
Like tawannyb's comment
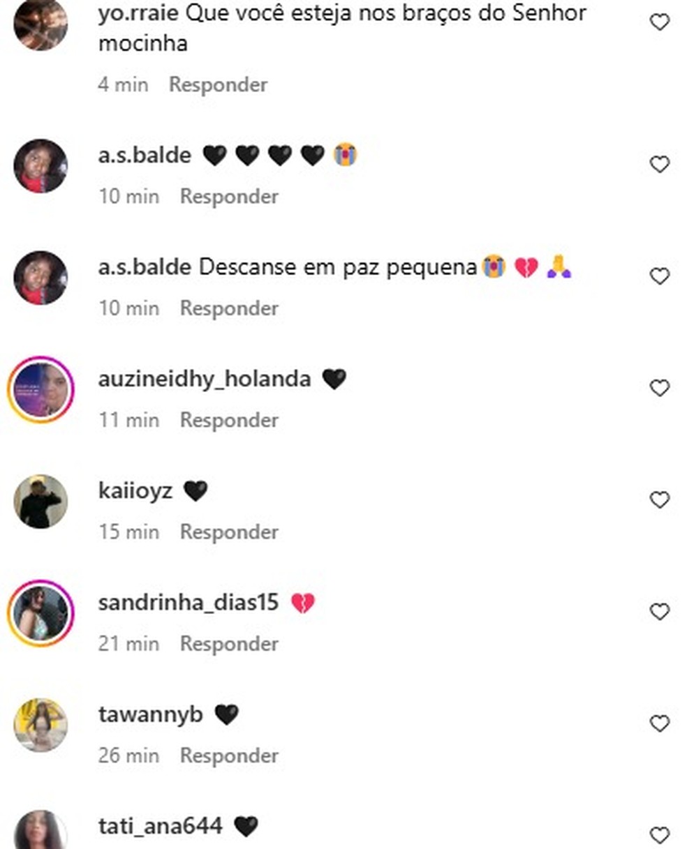(660, 723)
